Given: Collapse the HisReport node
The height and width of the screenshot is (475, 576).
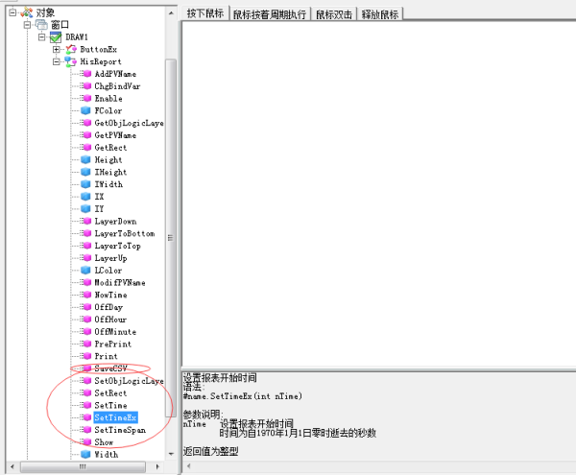Looking at the screenshot, I should [x=57, y=61].
